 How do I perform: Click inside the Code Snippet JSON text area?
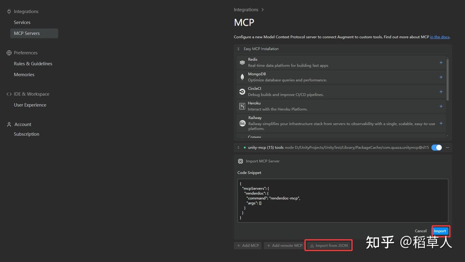point(343,201)
